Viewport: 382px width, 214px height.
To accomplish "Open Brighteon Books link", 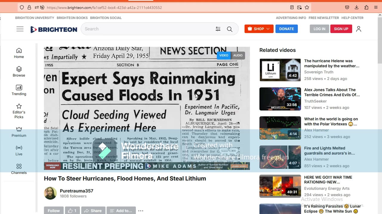I will 72,18.
